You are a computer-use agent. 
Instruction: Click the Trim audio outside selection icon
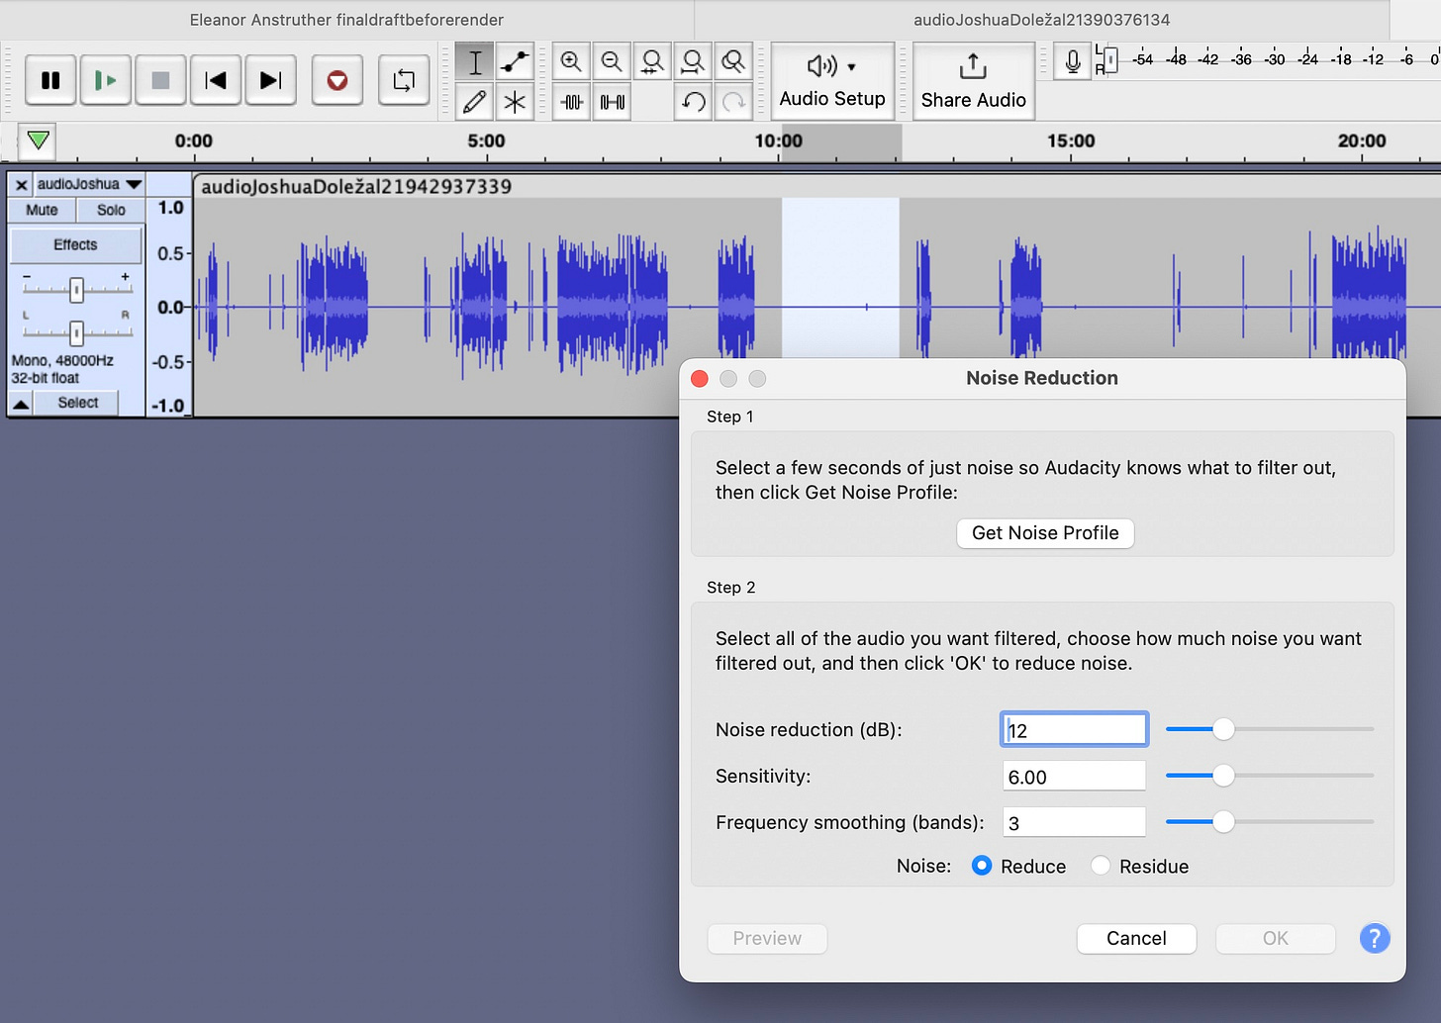[x=572, y=102]
